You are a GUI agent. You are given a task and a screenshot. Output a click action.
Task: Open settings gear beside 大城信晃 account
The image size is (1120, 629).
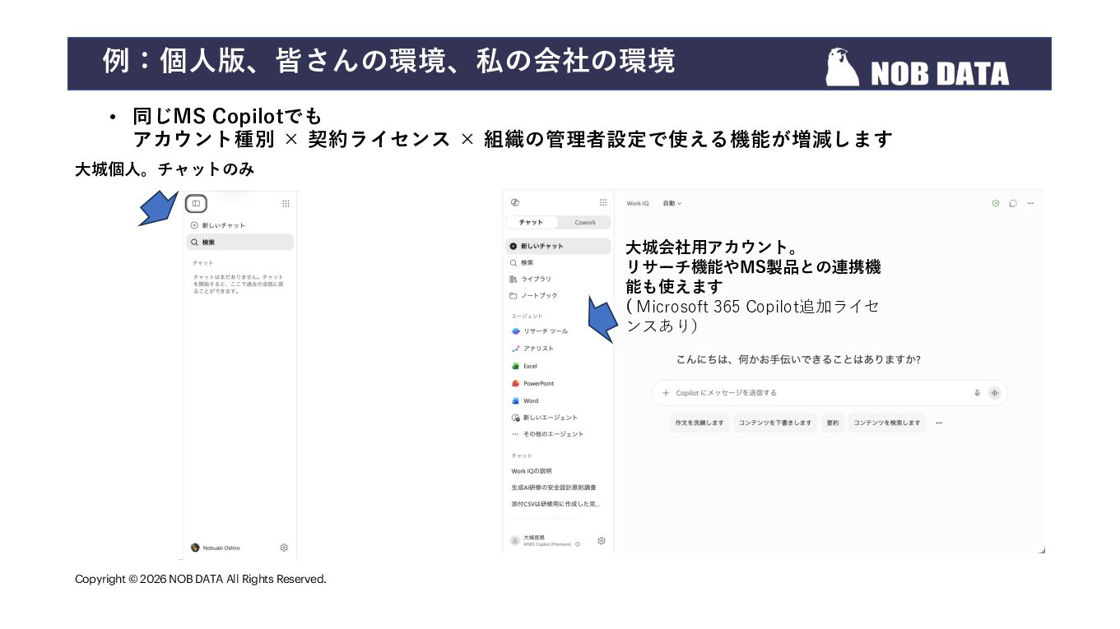coord(602,541)
